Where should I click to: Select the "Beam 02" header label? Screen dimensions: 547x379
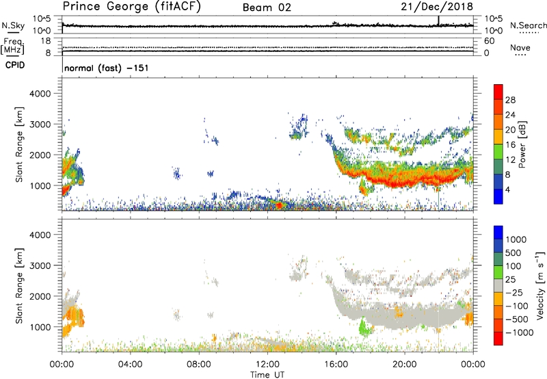(x=267, y=8)
